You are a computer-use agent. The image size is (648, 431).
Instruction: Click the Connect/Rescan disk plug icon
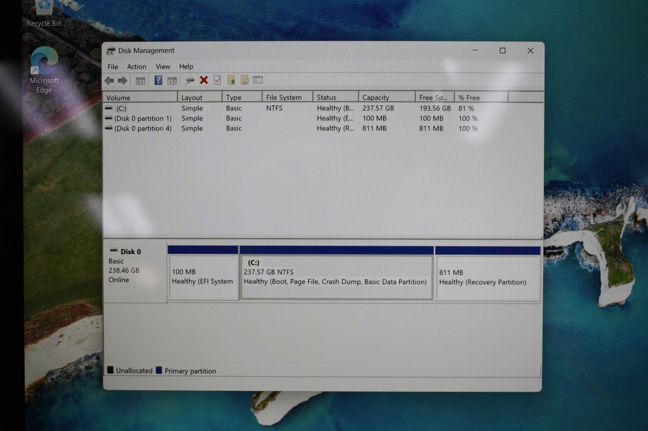190,81
